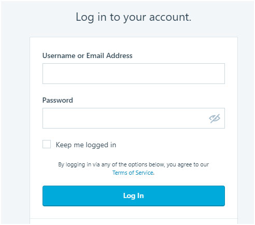Tick the Keep me logged in checkbox
The image size is (255, 225).
point(47,144)
